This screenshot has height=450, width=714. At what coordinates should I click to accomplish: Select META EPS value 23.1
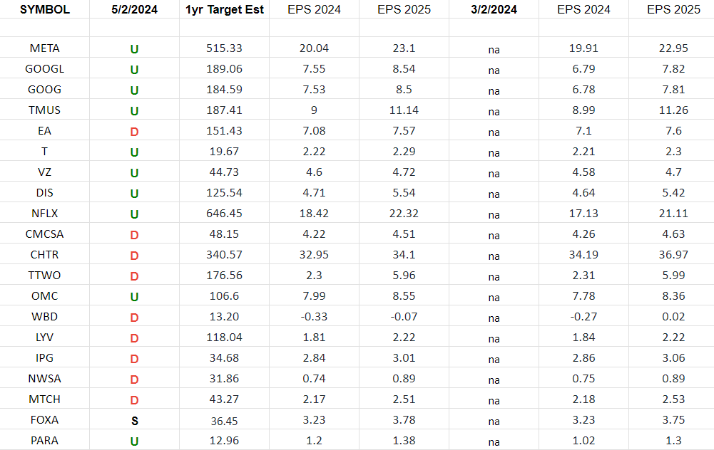(x=404, y=48)
